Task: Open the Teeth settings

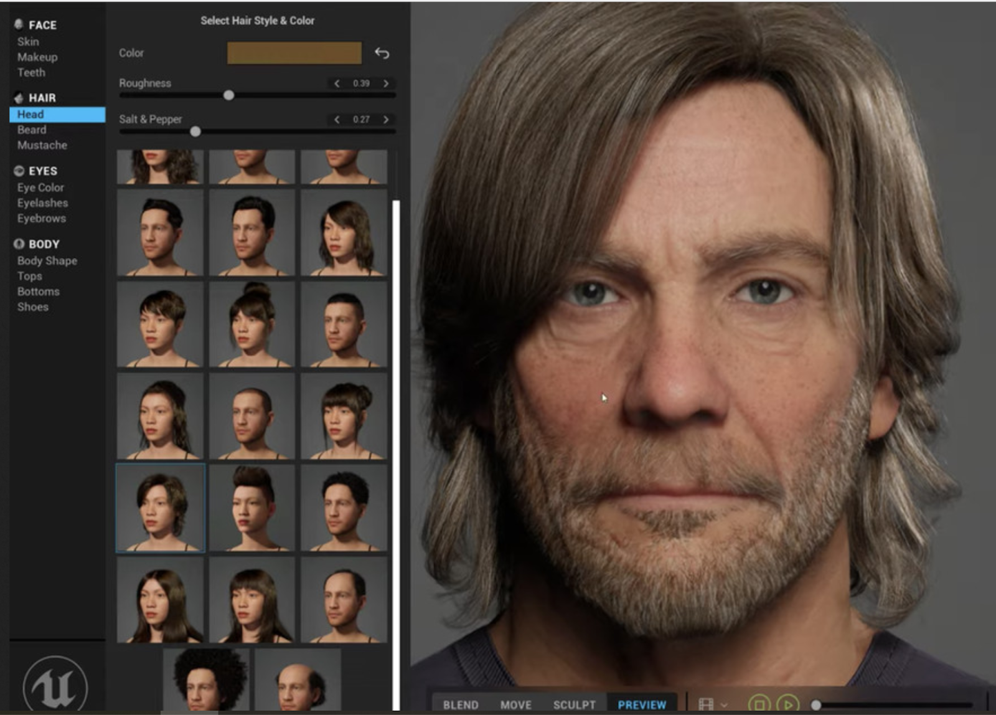Action: [x=31, y=72]
